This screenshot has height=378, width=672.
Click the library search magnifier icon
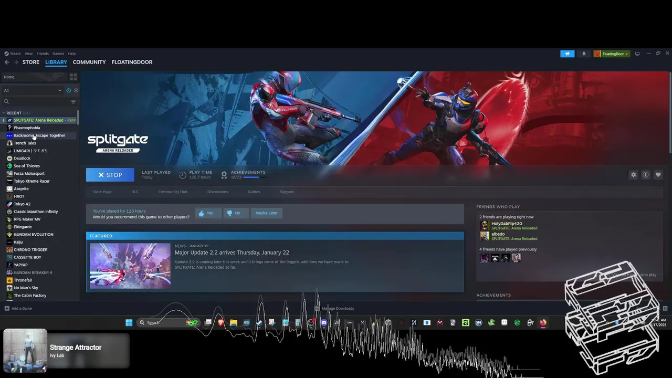(x=6, y=101)
